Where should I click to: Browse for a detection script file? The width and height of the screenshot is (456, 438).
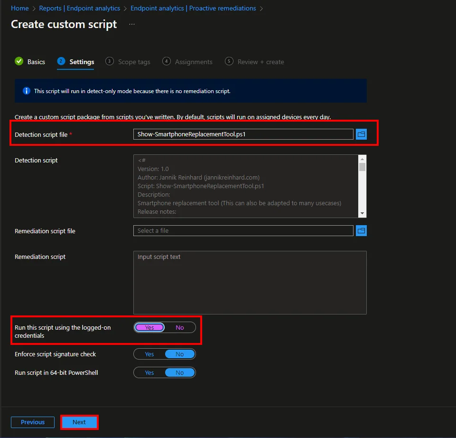pos(361,134)
